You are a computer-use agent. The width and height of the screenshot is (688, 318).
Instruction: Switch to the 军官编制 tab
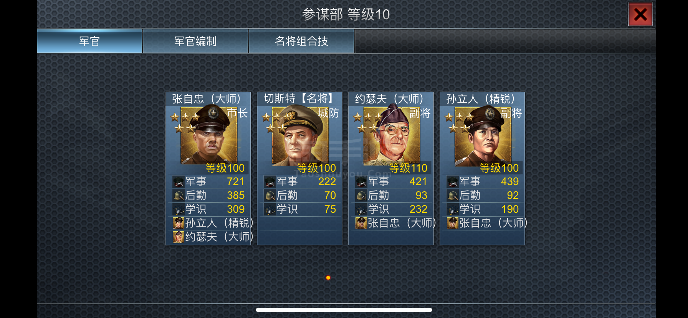pyautogui.click(x=195, y=41)
